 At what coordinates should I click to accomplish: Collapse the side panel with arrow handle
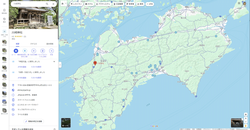pyautogui.click(x=60, y=65)
